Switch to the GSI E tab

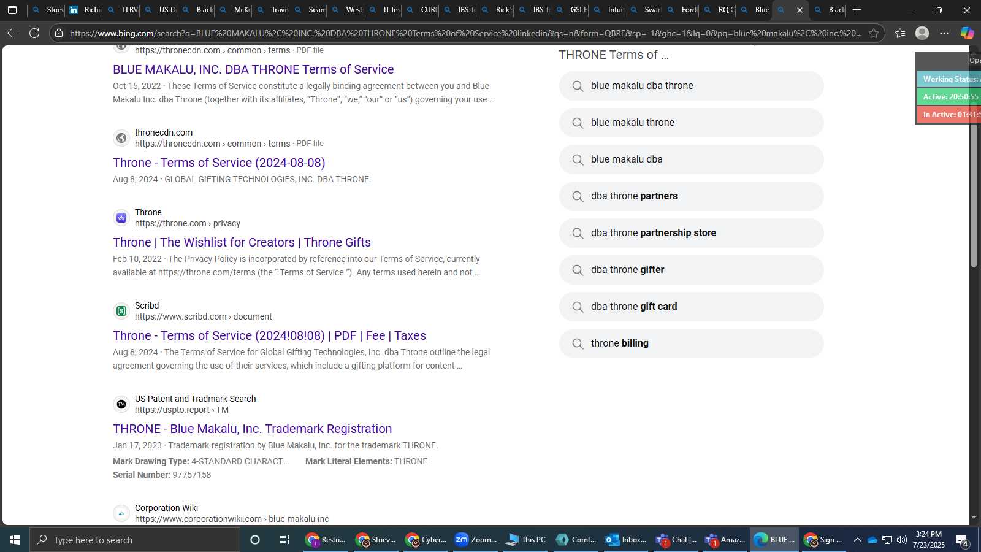click(x=570, y=10)
